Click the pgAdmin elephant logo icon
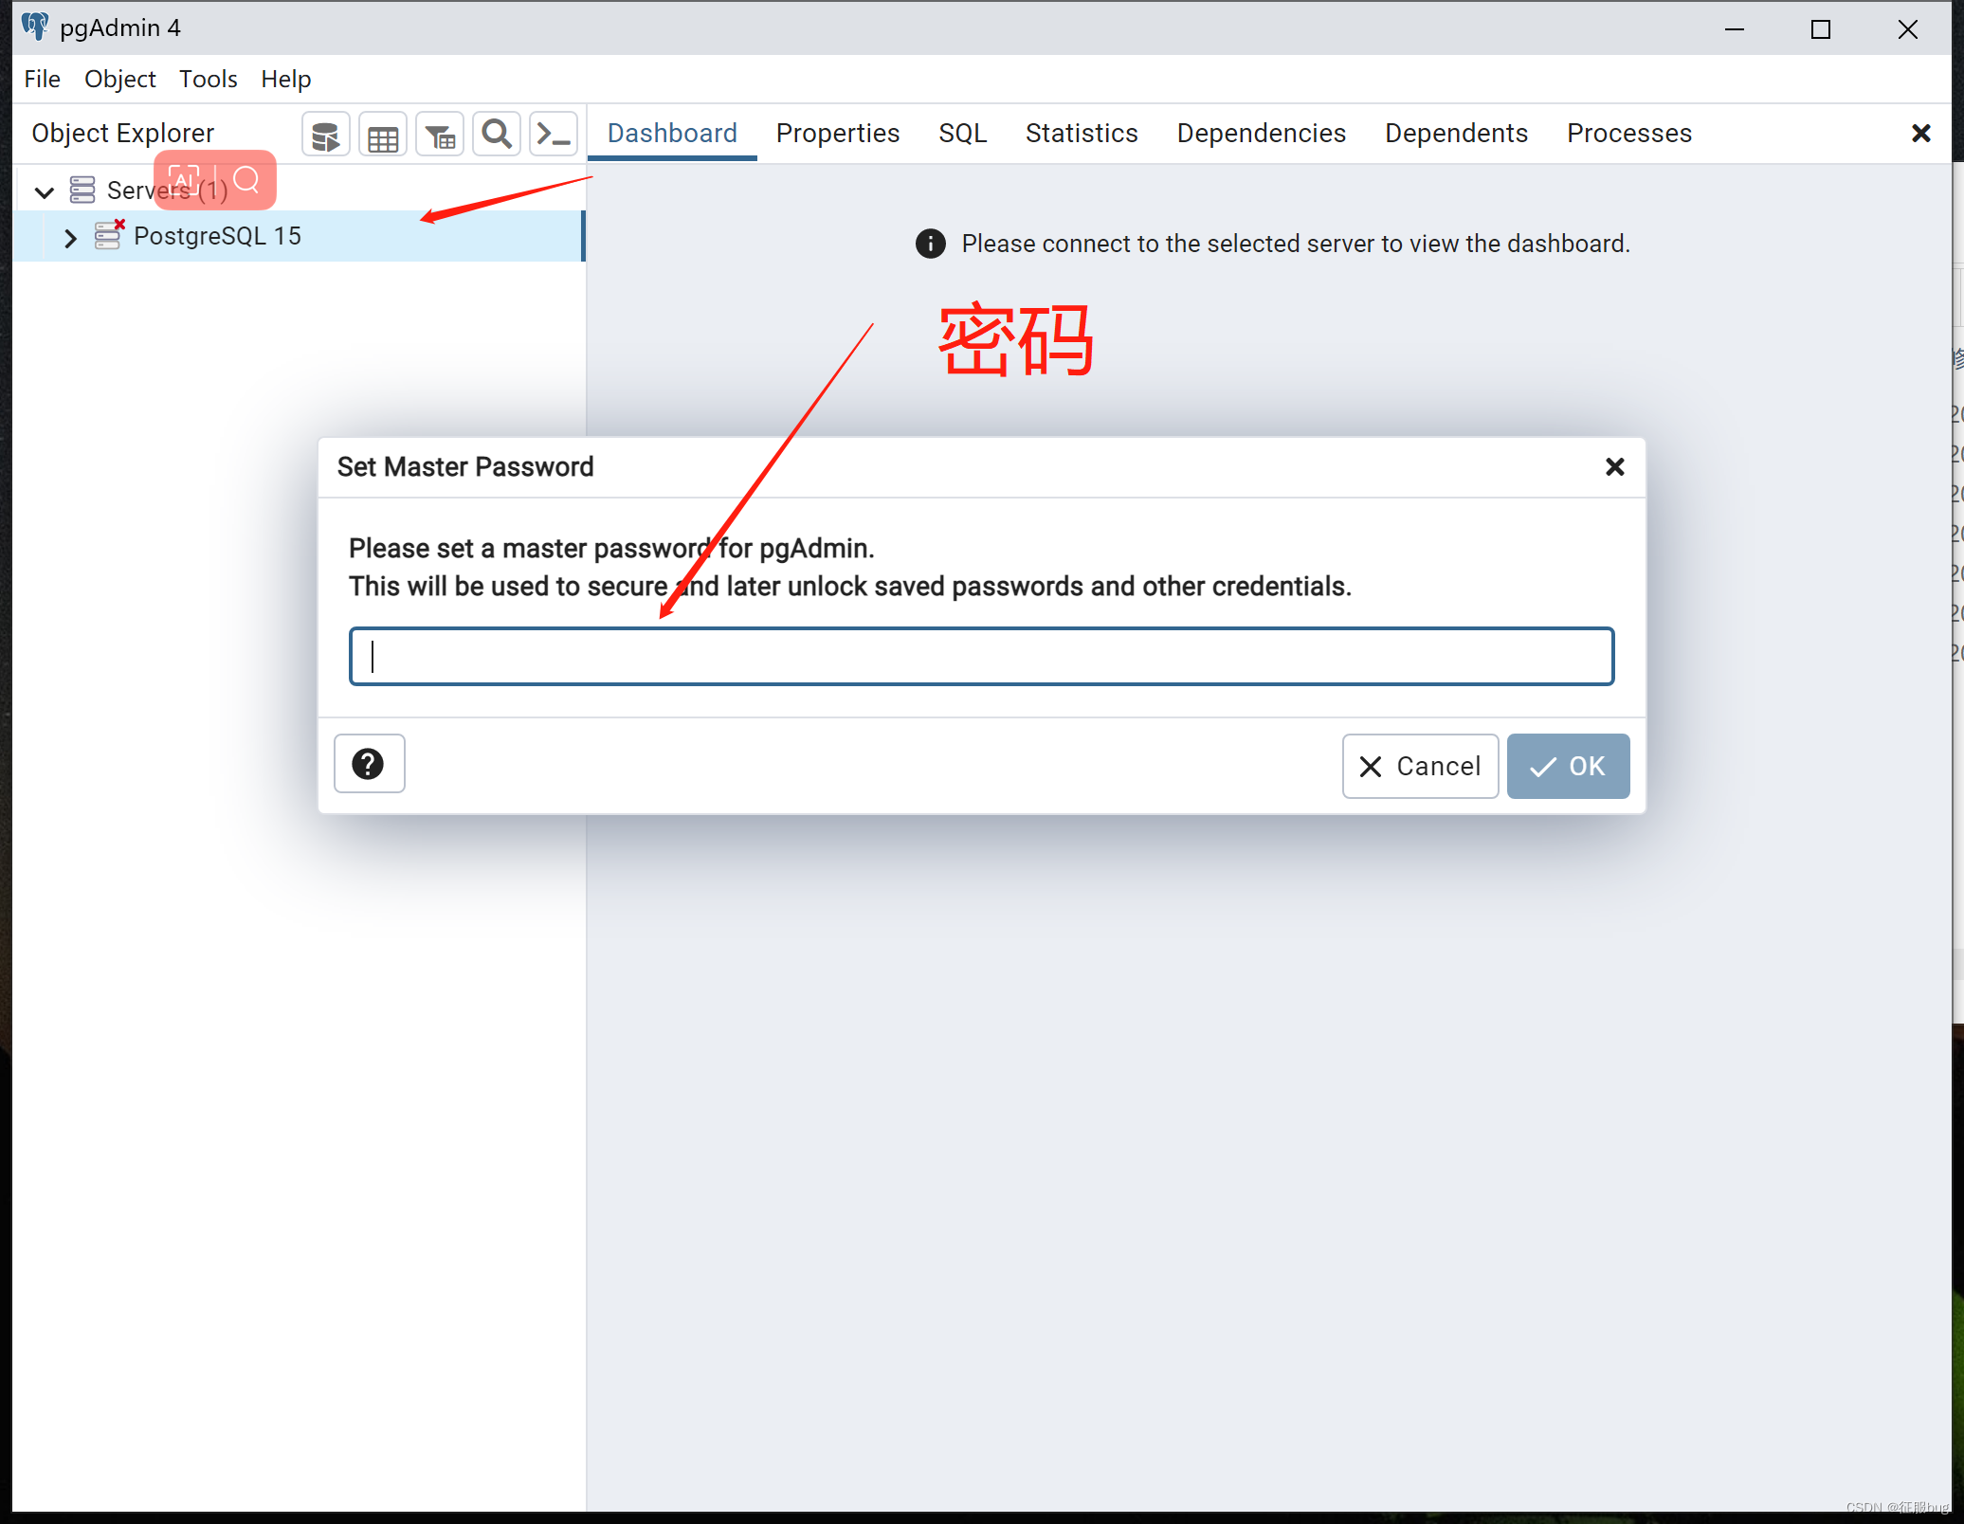Image resolution: width=1964 pixels, height=1524 pixels. click(35, 27)
